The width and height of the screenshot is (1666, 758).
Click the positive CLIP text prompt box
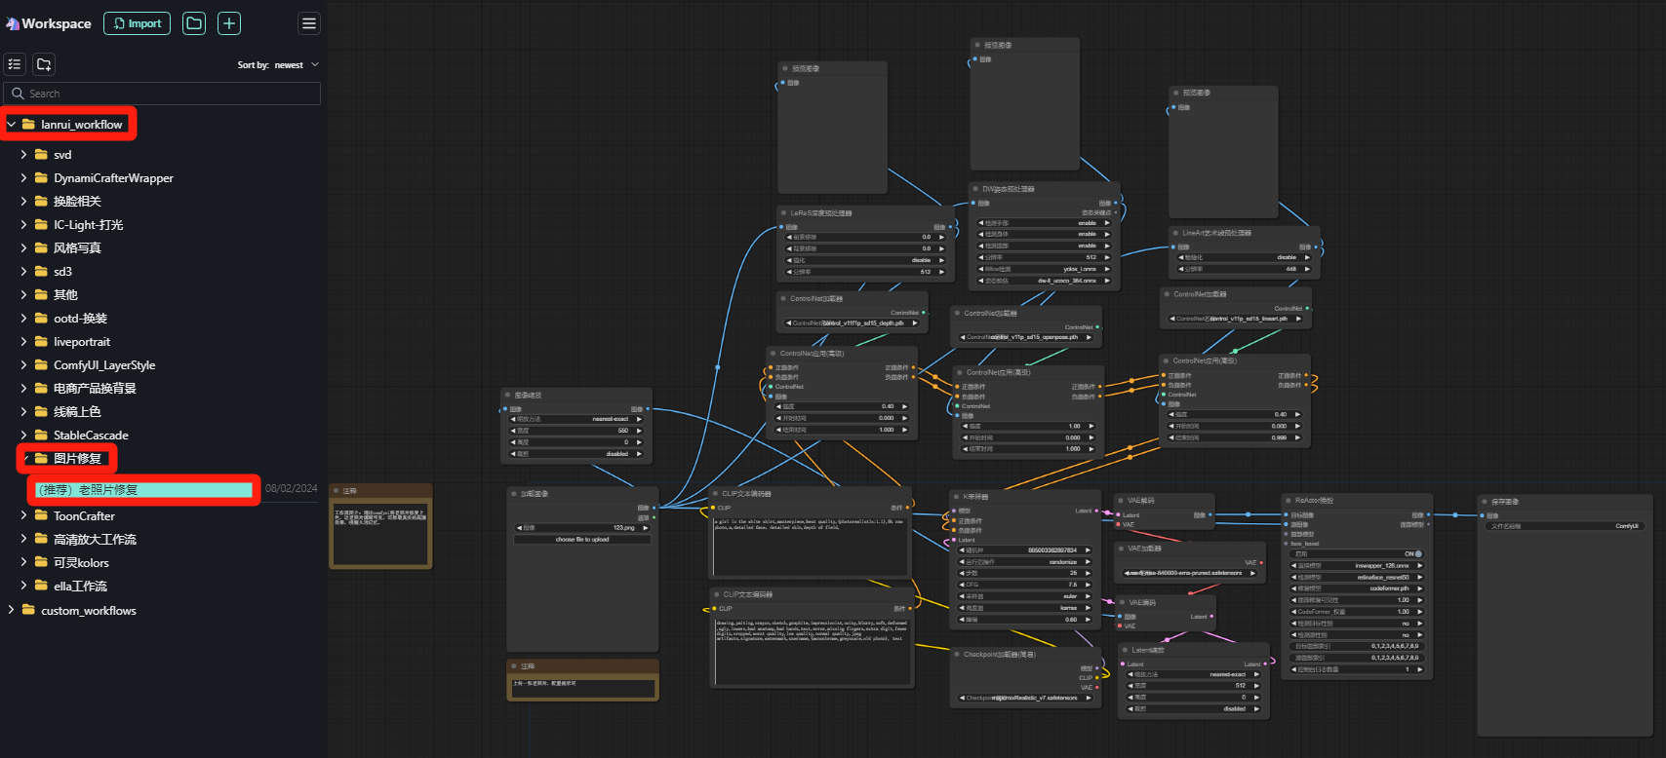click(812, 547)
